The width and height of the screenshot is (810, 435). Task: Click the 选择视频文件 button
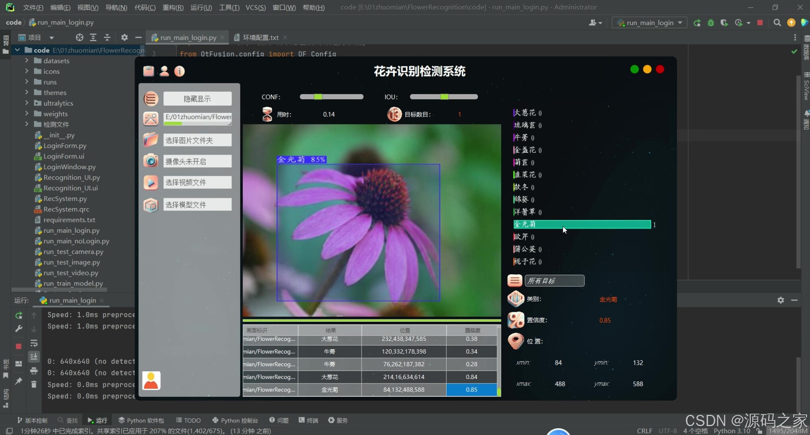pyautogui.click(x=197, y=182)
